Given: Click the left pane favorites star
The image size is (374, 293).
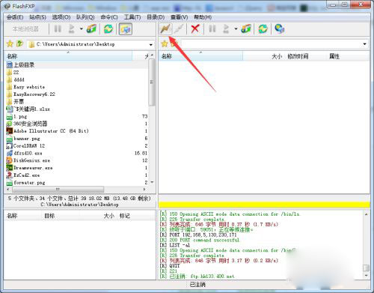Looking at the screenshot, I should [x=10, y=44].
